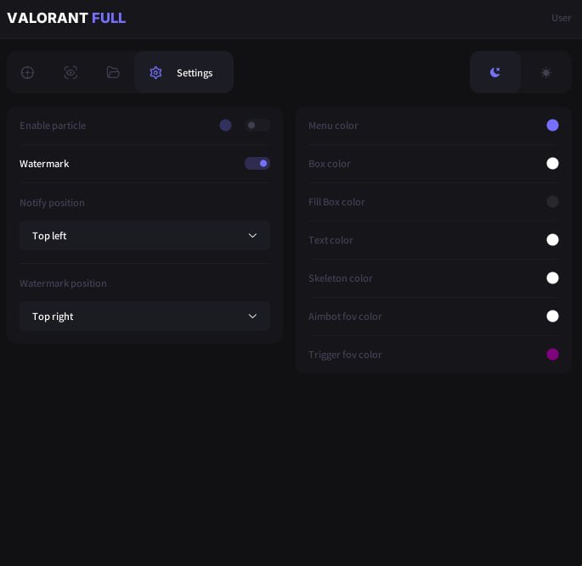Screen dimensions: 582x566
Task: Click the Enable particle color dot
Action: 225,126
